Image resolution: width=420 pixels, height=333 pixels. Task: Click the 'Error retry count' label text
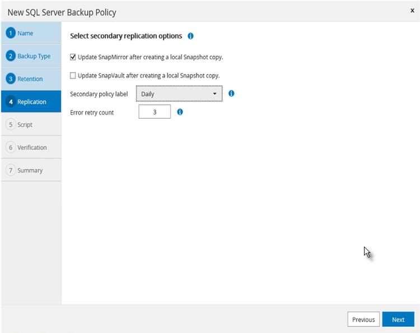click(92, 112)
